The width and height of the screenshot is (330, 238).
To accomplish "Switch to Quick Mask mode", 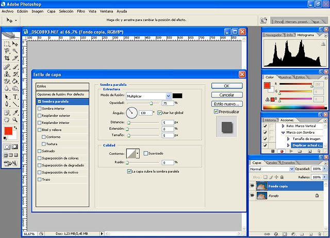I will point(14,147).
